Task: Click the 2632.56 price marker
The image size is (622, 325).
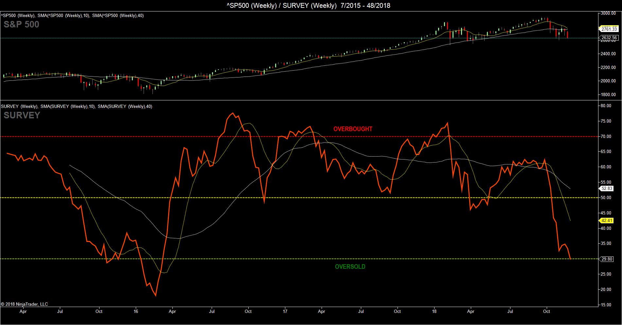Action: [x=609, y=38]
